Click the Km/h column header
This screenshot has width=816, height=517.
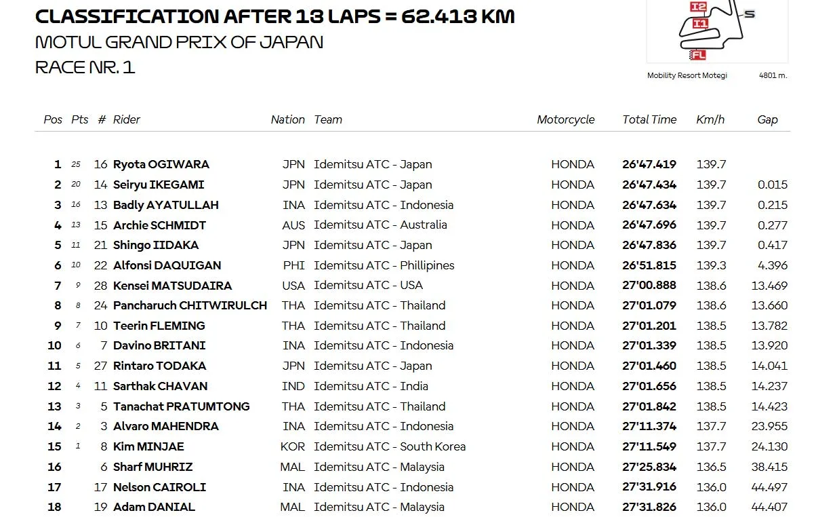tap(710, 119)
